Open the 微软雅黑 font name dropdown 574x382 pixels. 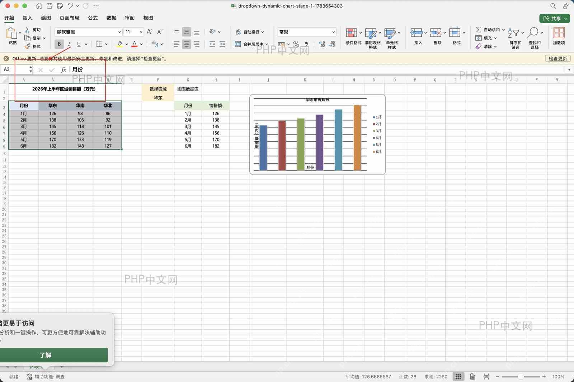(x=119, y=32)
